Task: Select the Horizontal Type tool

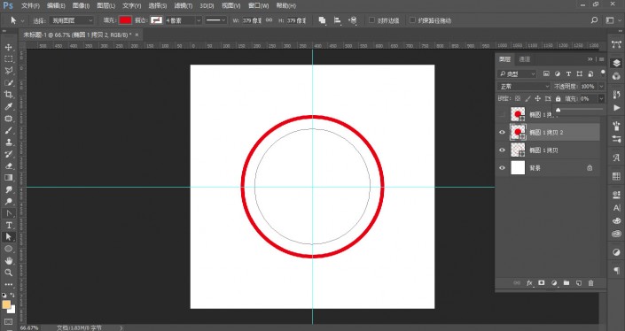Action: [8, 225]
